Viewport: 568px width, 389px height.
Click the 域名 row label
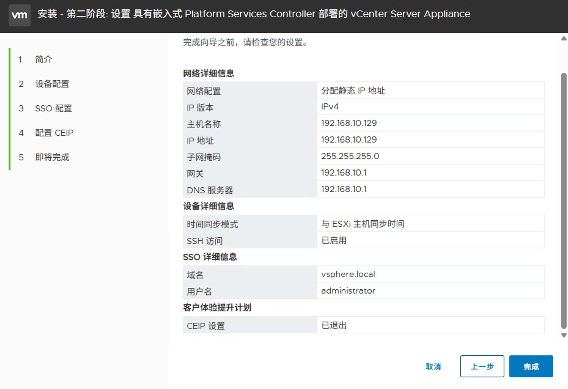point(195,275)
